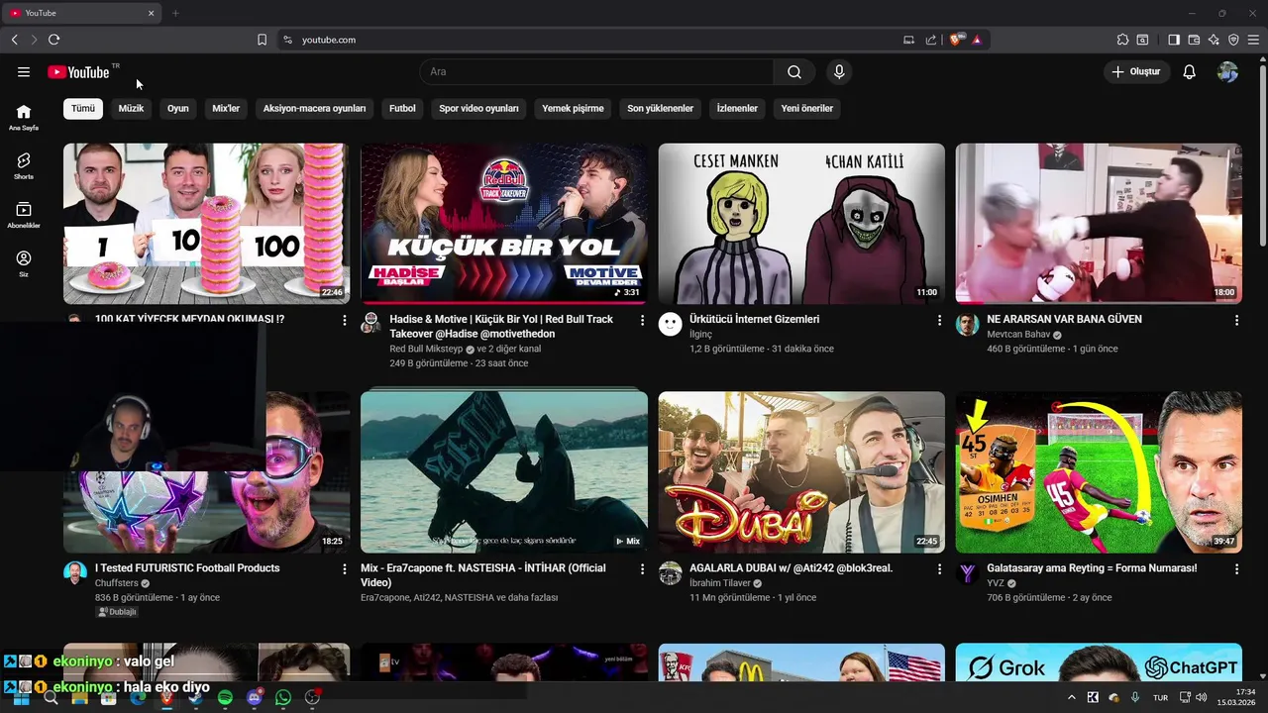Open a new browser tab with plus

point(175,13)
